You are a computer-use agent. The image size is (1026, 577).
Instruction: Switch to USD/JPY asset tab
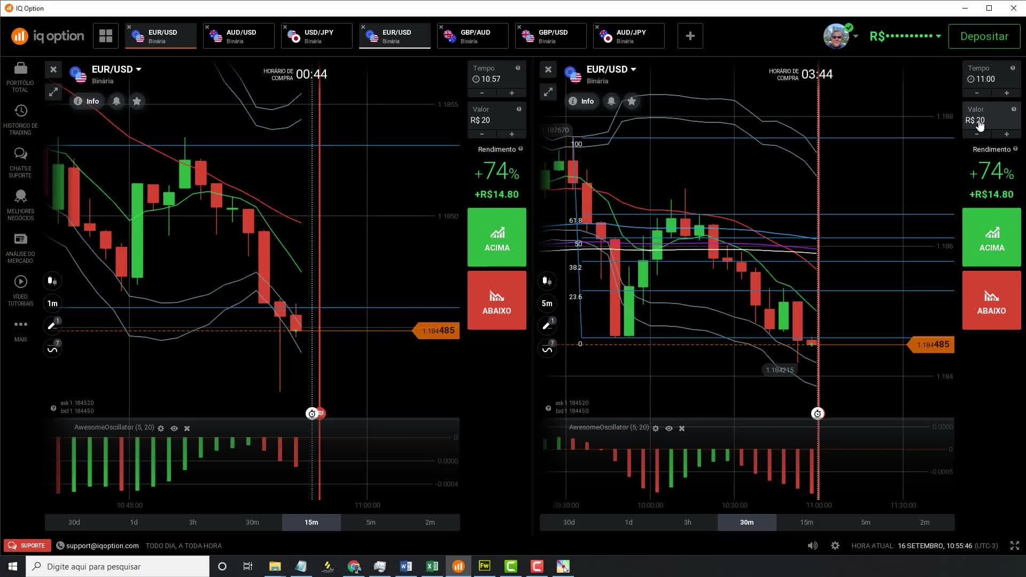(317, 36)
